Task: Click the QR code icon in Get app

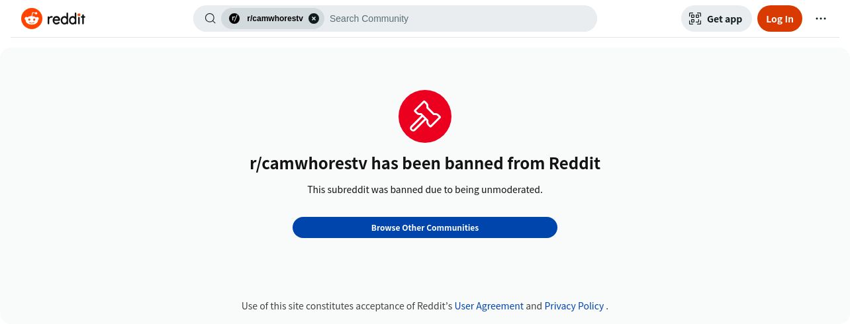Action: tap(695, 19)
